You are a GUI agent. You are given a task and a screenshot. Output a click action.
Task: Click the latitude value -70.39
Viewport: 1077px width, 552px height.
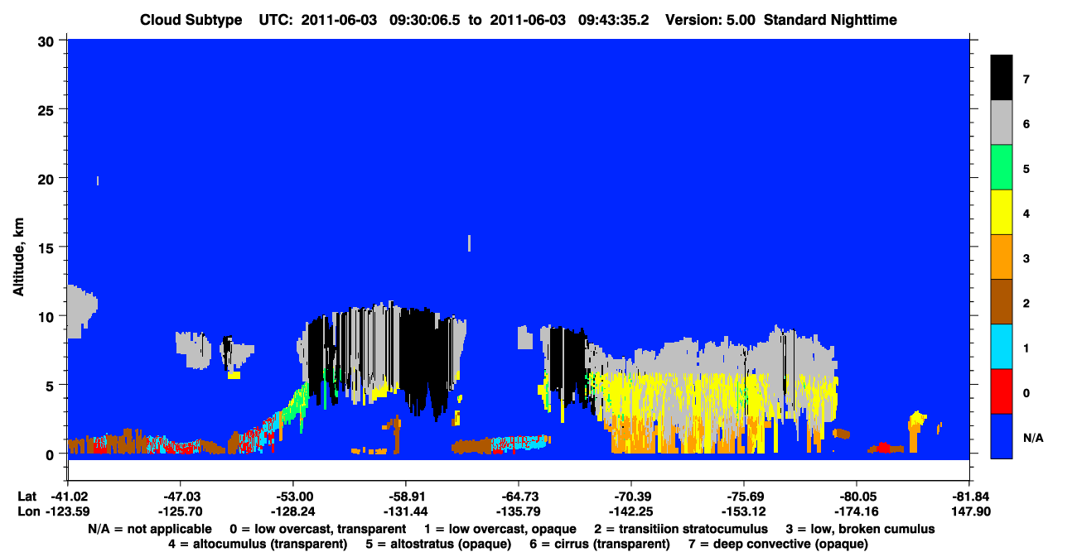[631, 496]
